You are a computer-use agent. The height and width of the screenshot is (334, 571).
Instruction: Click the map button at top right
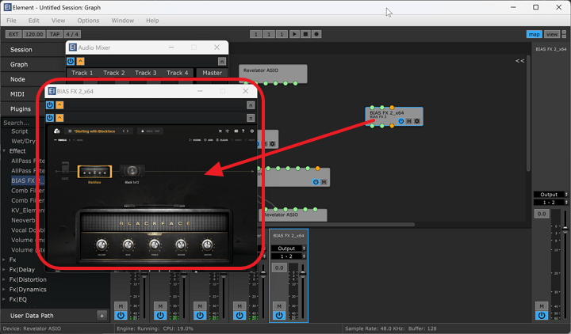pos(535,34)
